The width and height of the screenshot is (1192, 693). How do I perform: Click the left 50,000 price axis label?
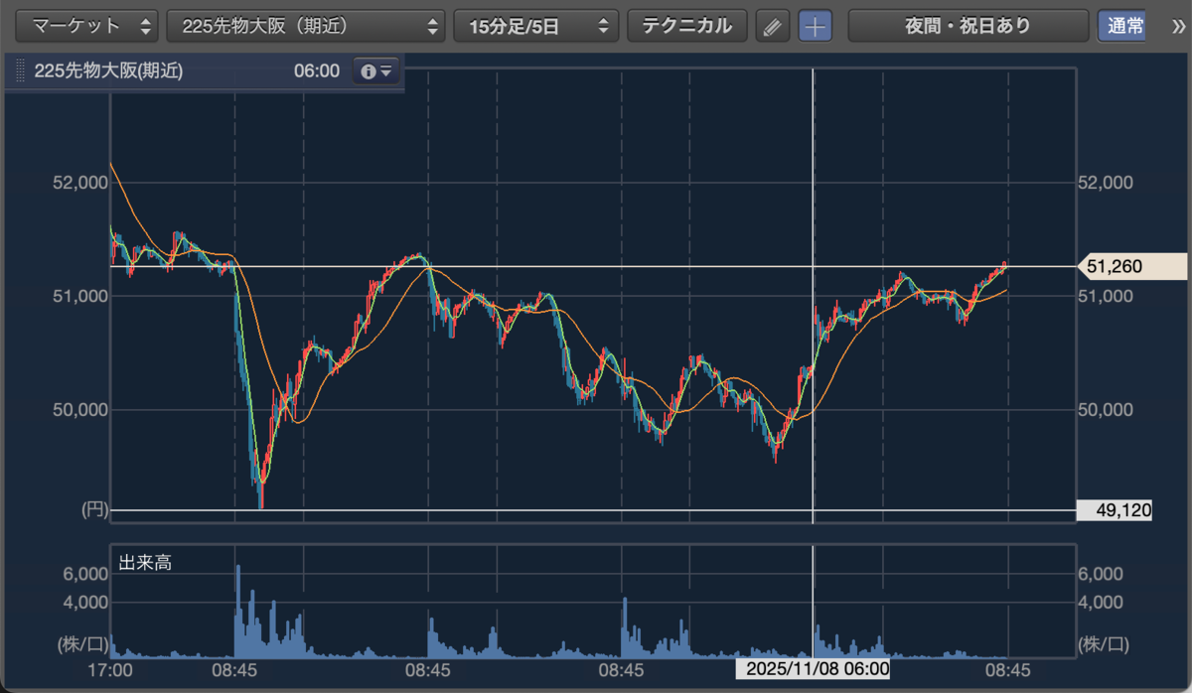point(79,409)
